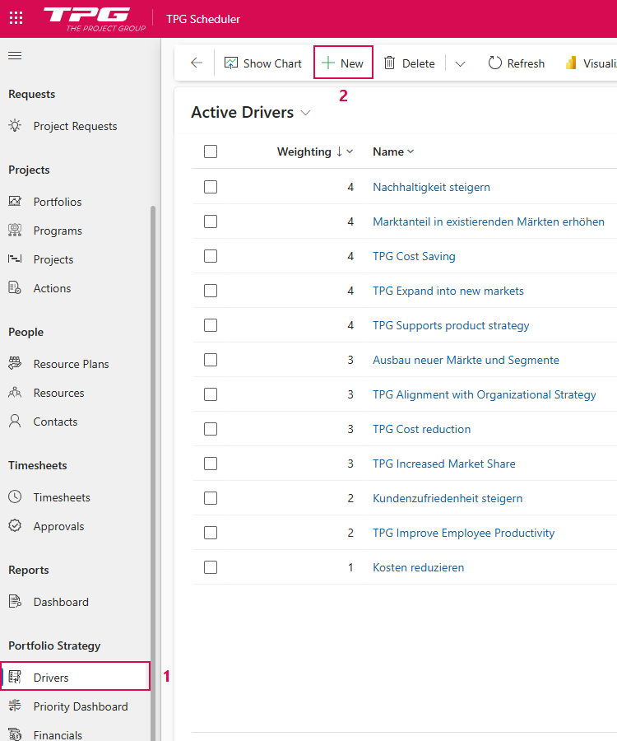Collapse the sidebar with hamburger icon
Screen dimensions: 617x741
click(15, 56)
